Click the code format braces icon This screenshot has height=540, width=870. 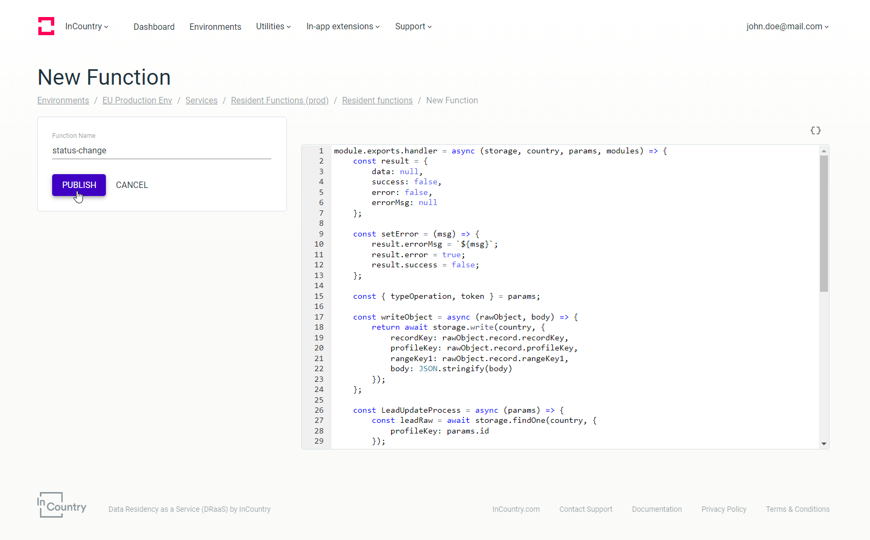point(815,130)
